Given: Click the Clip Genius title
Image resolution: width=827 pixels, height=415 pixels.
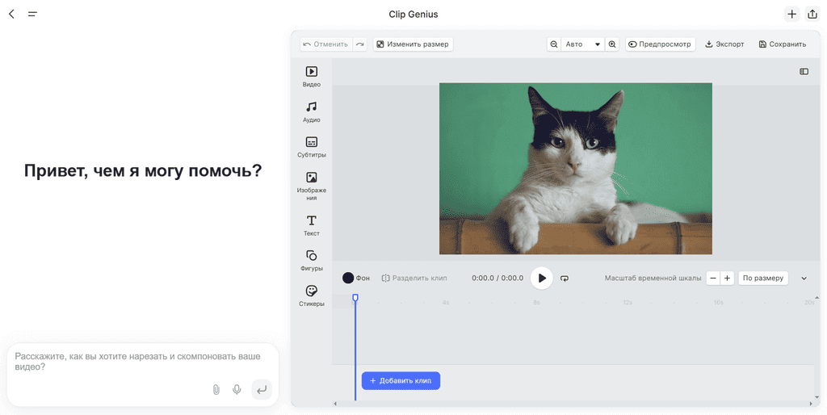Looking at the screenshot, I should coord(413,15).
